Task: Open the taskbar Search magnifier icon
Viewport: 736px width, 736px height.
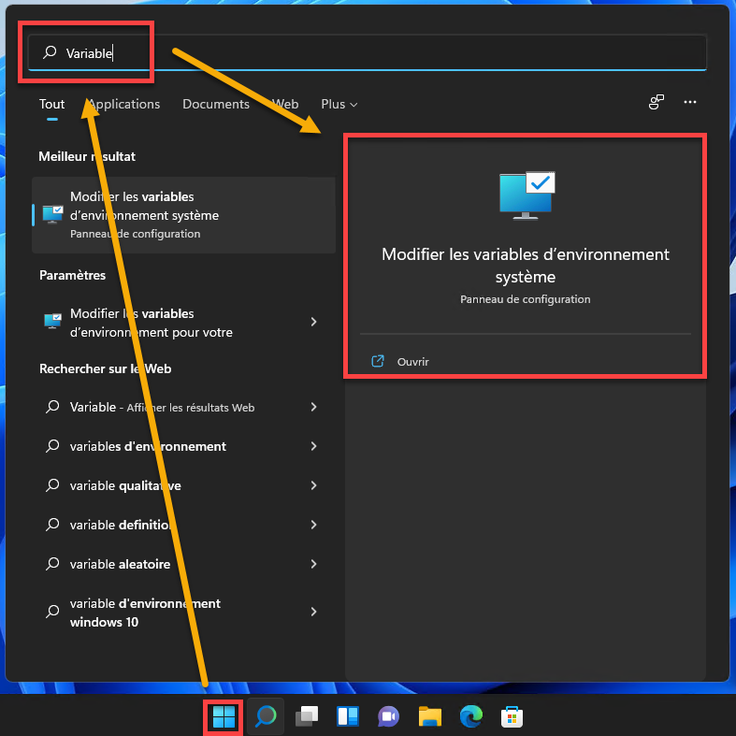Action: (x=266, y=716)
